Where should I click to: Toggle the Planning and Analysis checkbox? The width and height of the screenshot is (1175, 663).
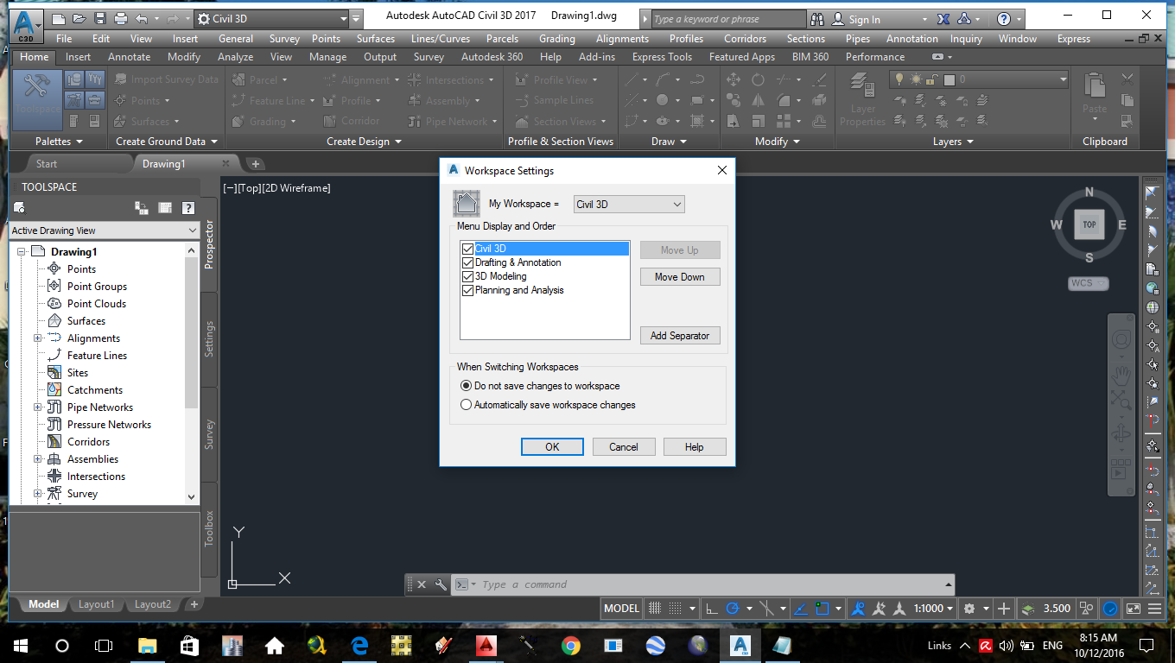click(x=468, y=290)
